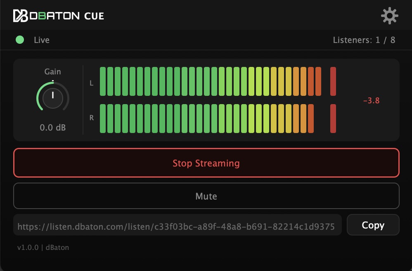412x271 pixels.
Task: Stop Streaming the live session
Action: (206, 163)
